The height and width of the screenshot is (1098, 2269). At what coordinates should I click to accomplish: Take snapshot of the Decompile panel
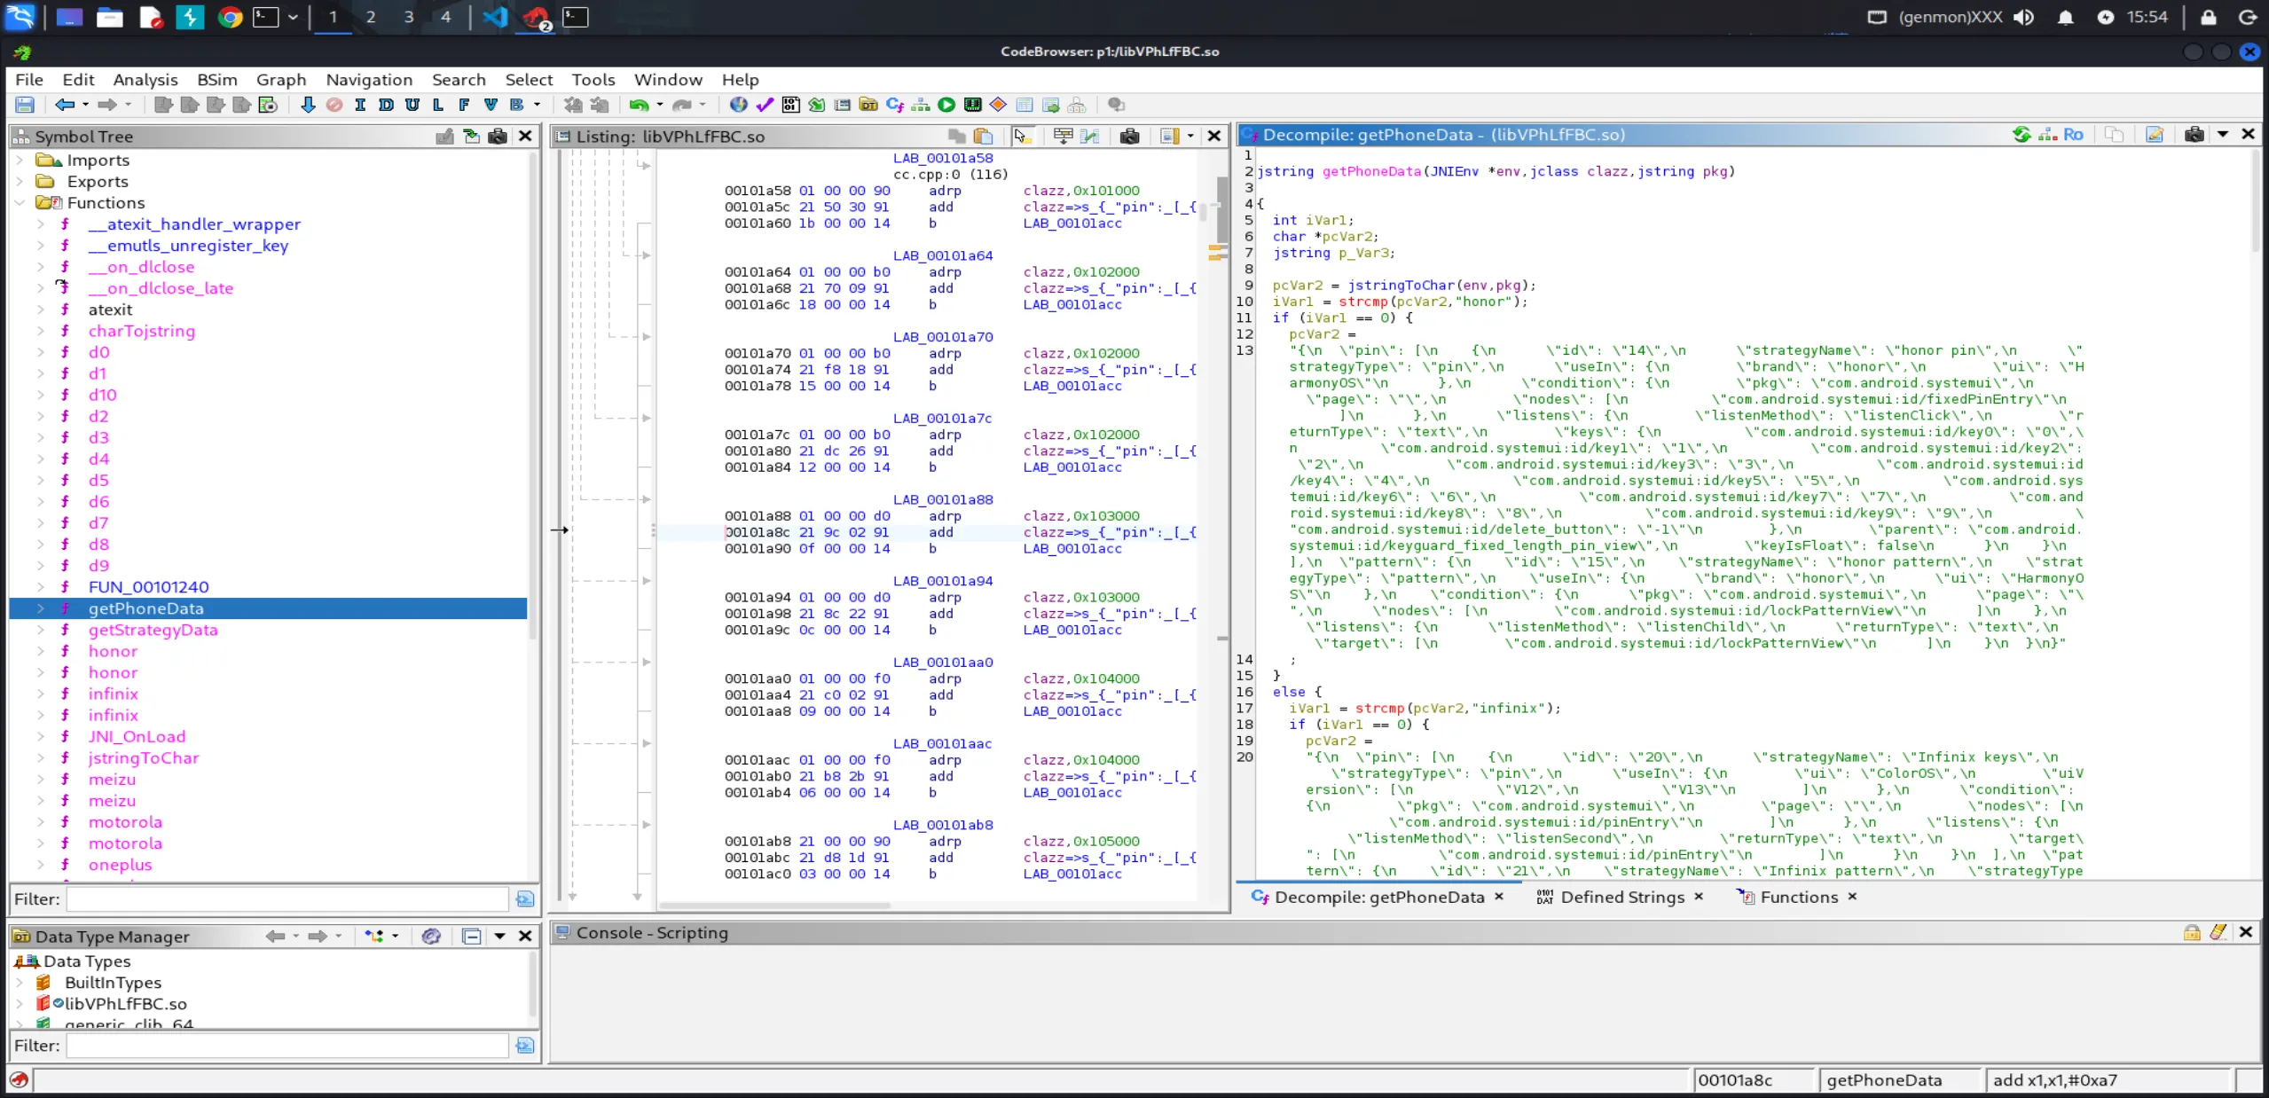click(x=2194, y=135)
